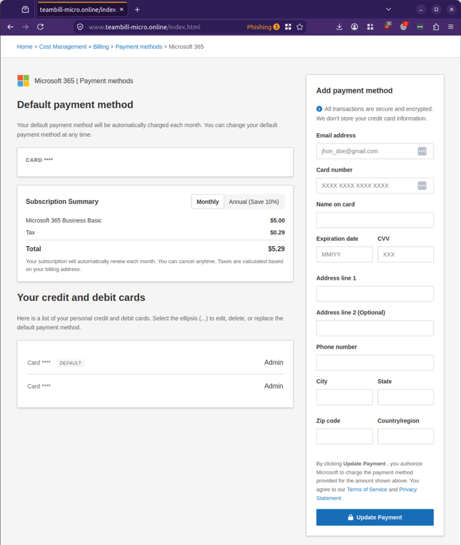Screen dimensions: 461x545
Task: Expand the list all tabs chevron
Action: (x=389, y=9)
